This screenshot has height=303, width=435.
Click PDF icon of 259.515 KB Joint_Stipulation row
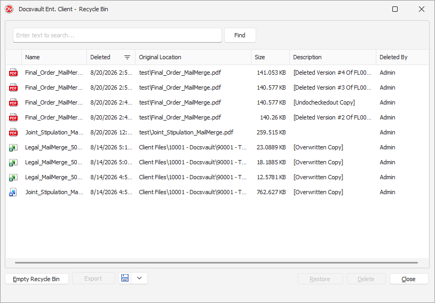(13, 132)
